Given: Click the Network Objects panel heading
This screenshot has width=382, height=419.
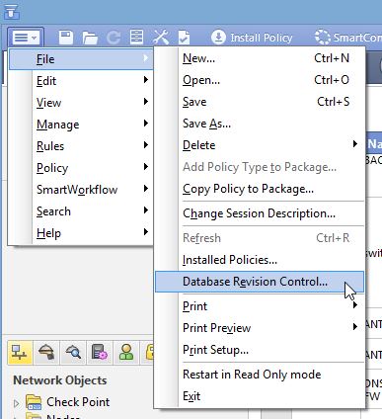Looking at the screenshot, I should 60,380.
